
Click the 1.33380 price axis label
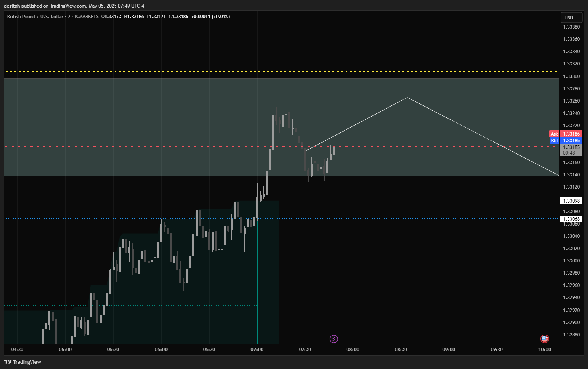point(571,27)
